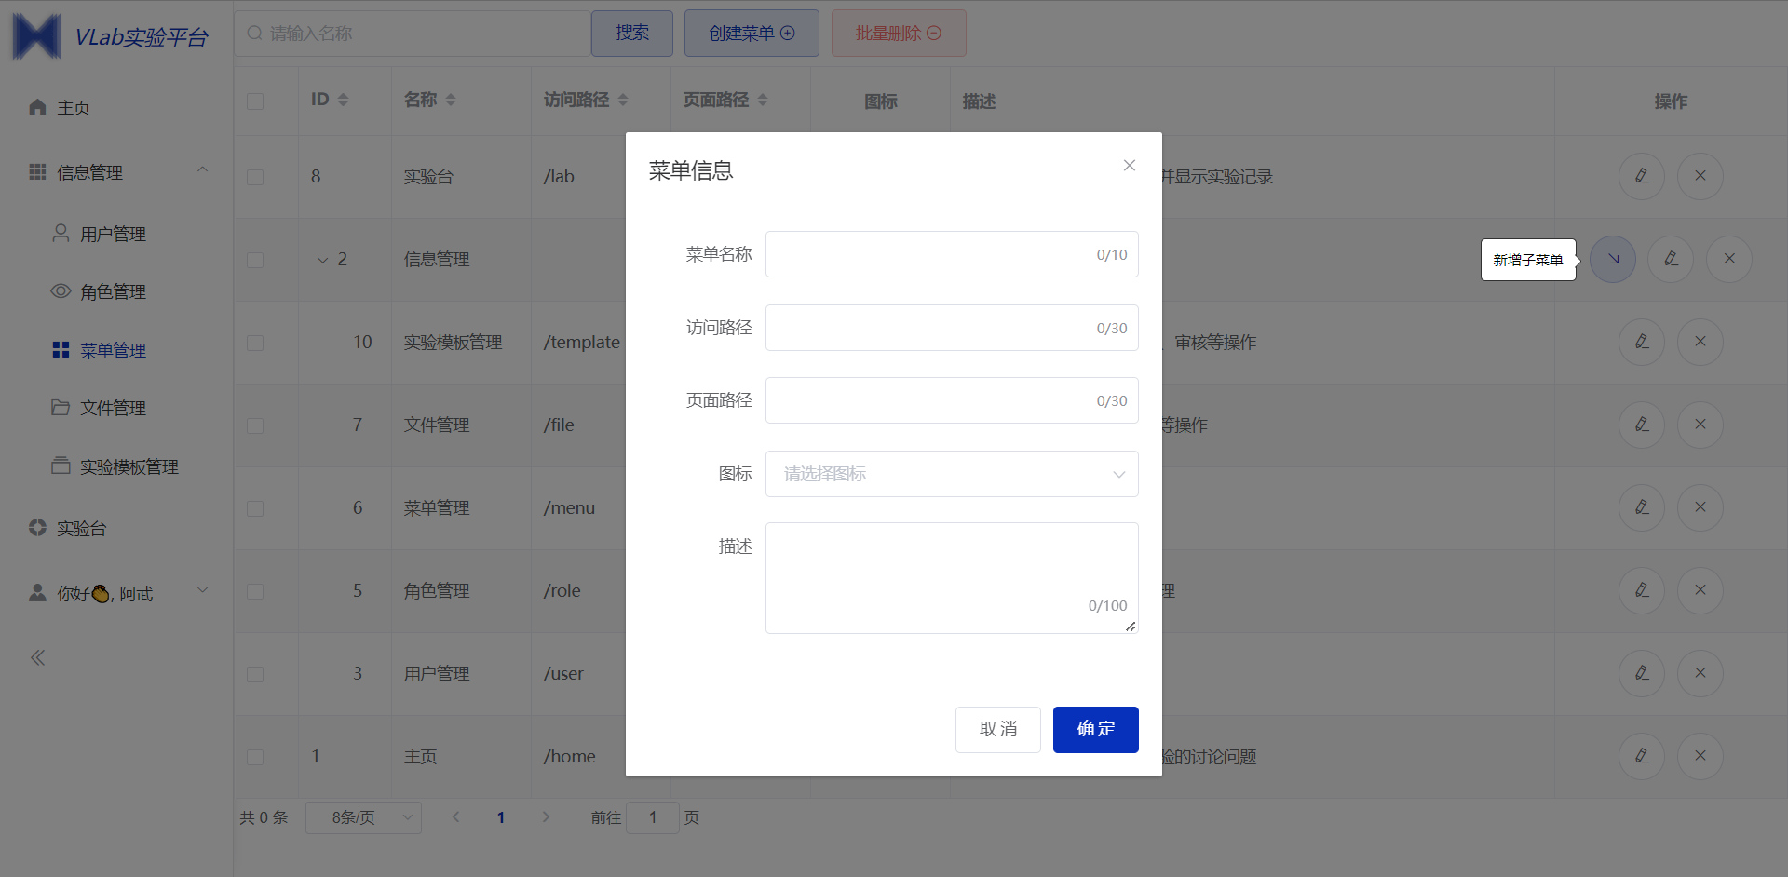The height and width of the screenshot is (877, 1788).
Task: Click the 页面路径 input field
Action: point(952,400)
